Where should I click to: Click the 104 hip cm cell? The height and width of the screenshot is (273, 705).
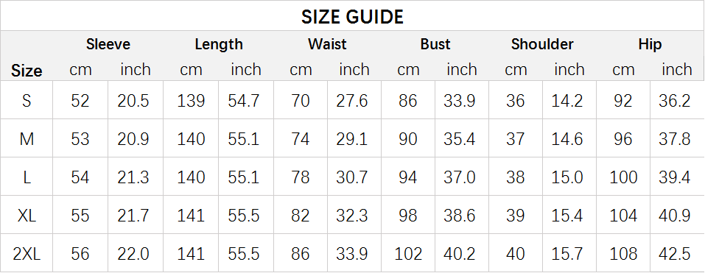623,215
